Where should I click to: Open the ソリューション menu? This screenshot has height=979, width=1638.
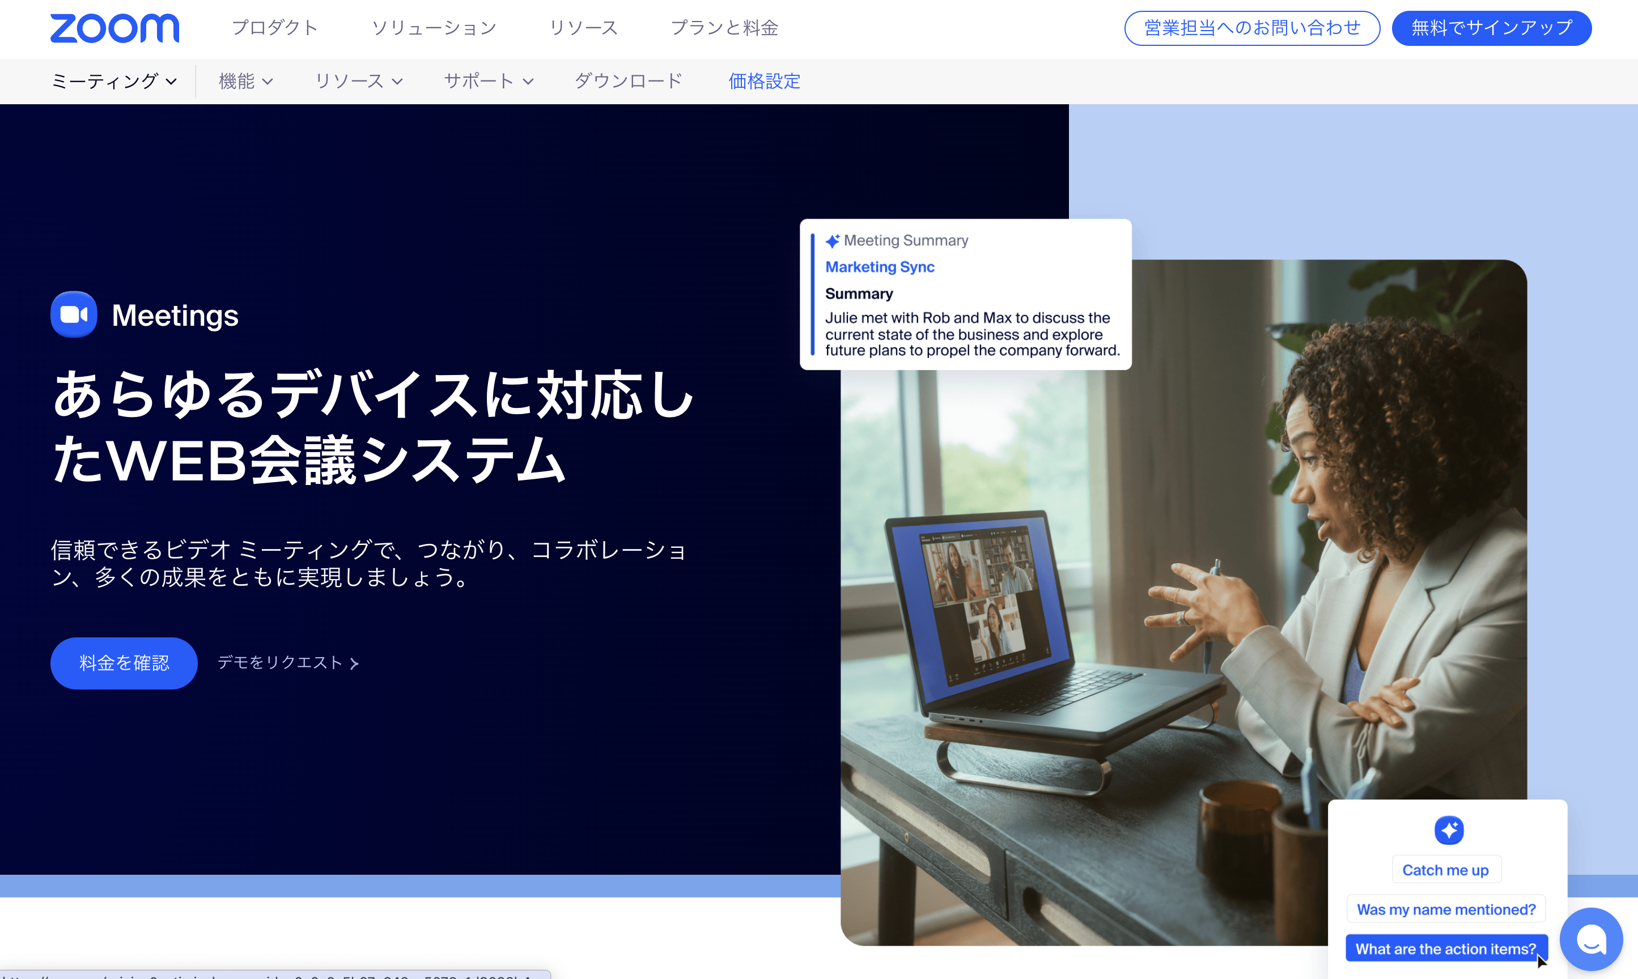point(434,28)
